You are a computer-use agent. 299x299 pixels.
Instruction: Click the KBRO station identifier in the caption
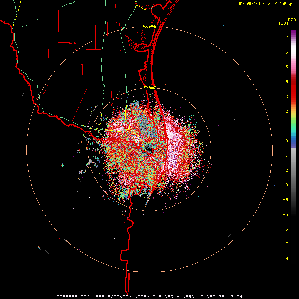click(188, 297)
